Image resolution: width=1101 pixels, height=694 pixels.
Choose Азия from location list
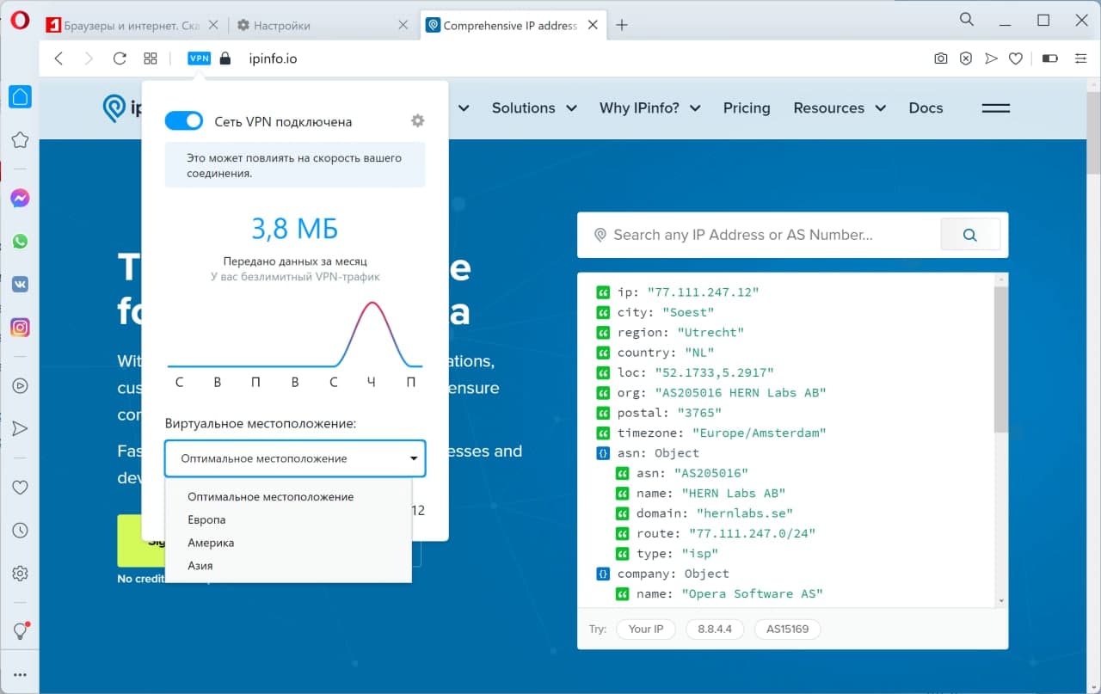[200, 566]
